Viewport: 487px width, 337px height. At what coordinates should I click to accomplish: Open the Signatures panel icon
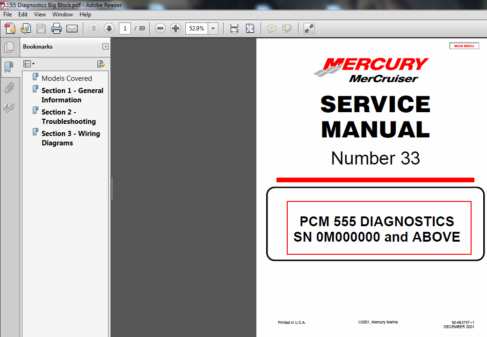9,108
